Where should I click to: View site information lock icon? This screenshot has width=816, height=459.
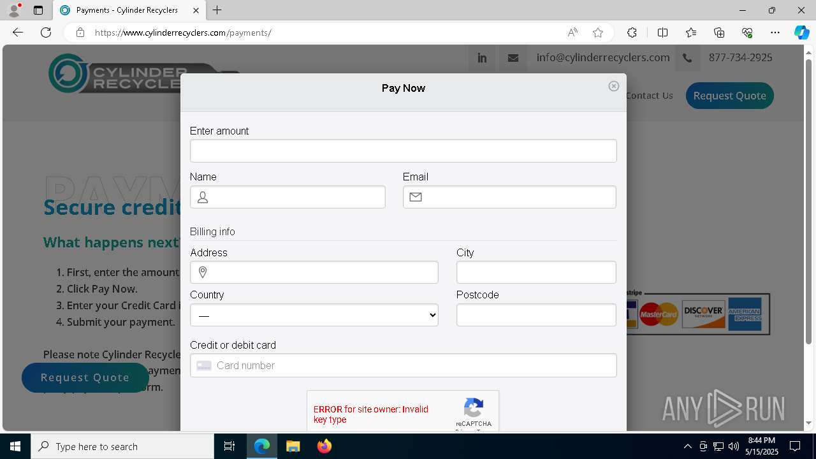(80, 33)
